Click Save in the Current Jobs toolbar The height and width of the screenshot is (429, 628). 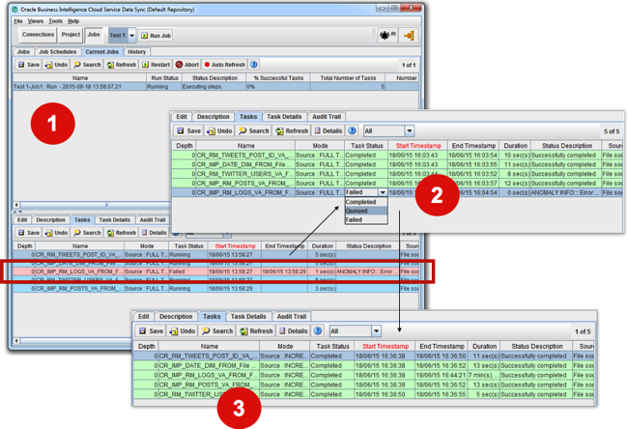pyautogui.click(x=29, y=65)
